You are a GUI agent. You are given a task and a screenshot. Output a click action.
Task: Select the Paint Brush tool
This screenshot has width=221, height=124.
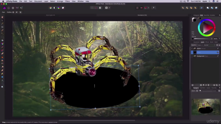pyautogui.click(x=2, y=47)
